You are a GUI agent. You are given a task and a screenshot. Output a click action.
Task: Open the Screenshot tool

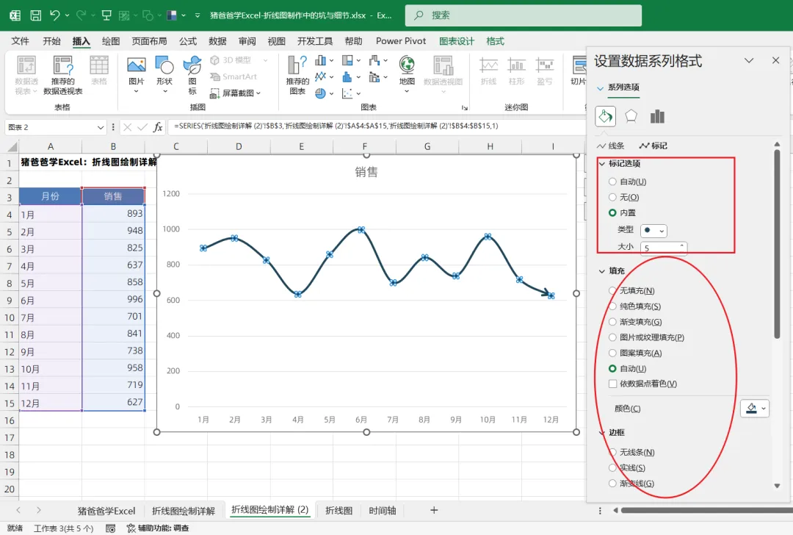(236, 93)
